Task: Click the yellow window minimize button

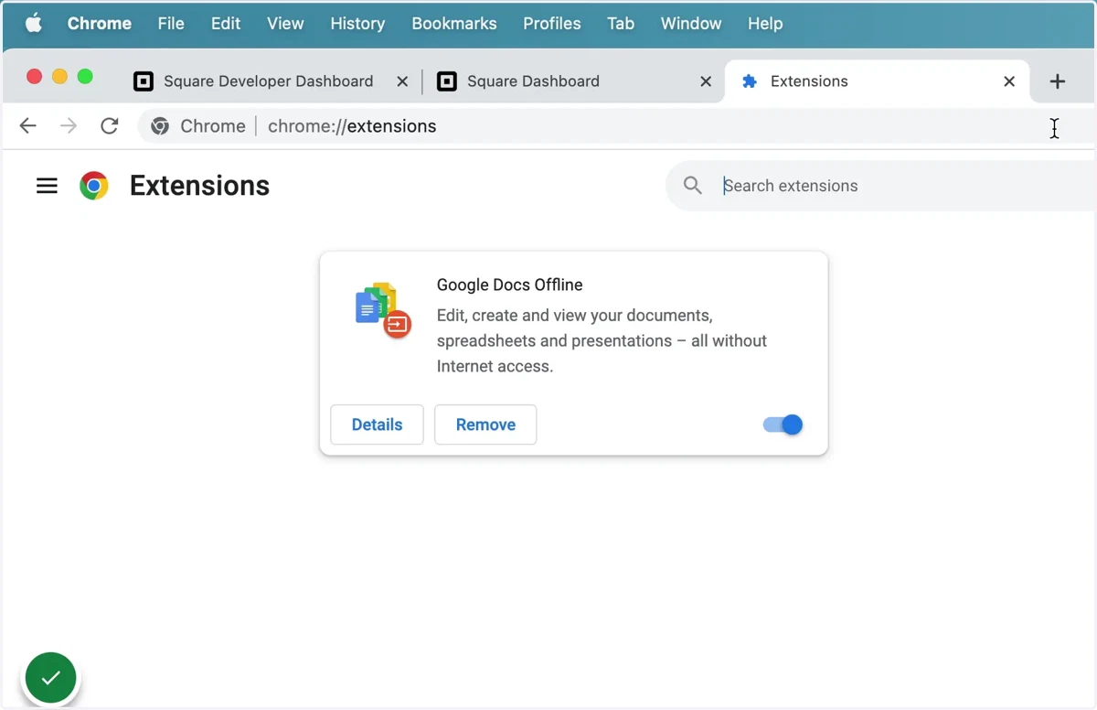Action: coord(59,77)
